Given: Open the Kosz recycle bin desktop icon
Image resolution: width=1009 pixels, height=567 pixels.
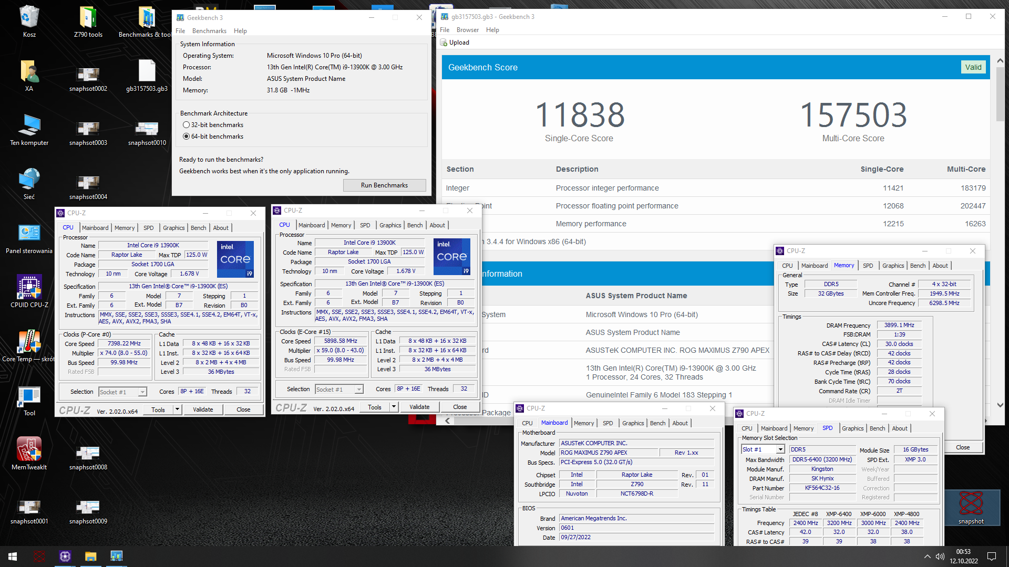Looking at the screenshot, I should point(29,21).
